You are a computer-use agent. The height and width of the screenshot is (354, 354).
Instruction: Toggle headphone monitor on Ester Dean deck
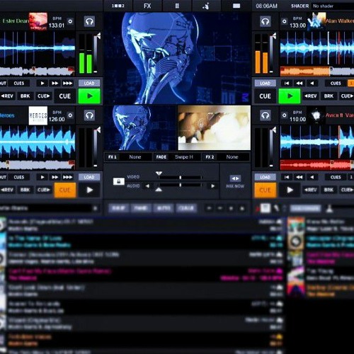pos(89,22)
